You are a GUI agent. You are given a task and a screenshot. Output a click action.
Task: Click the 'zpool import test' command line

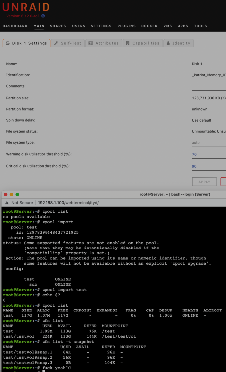point(64,290)
